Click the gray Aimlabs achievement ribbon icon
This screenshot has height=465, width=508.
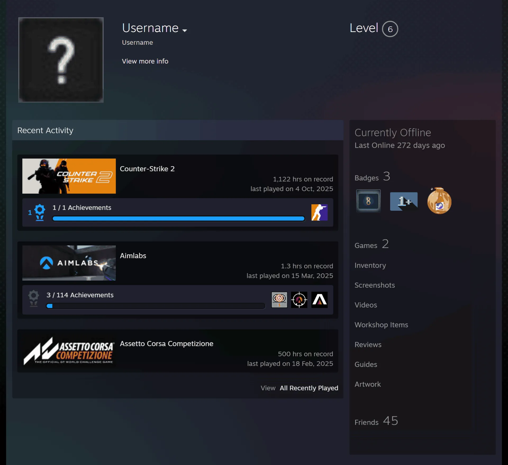pyautogui.click(x=34, y=298)
